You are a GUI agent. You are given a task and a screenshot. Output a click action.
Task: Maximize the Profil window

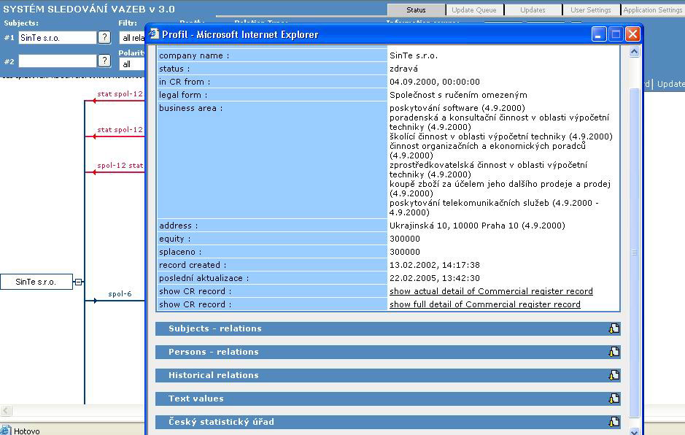[x=616, y=34]
